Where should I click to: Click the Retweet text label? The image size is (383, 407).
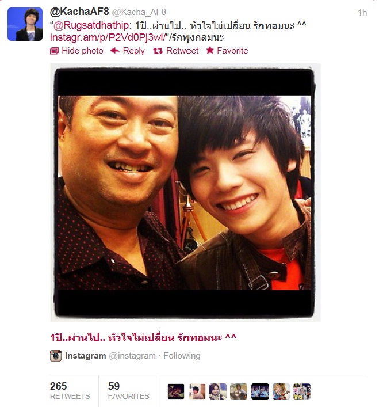tap(182, 51)
